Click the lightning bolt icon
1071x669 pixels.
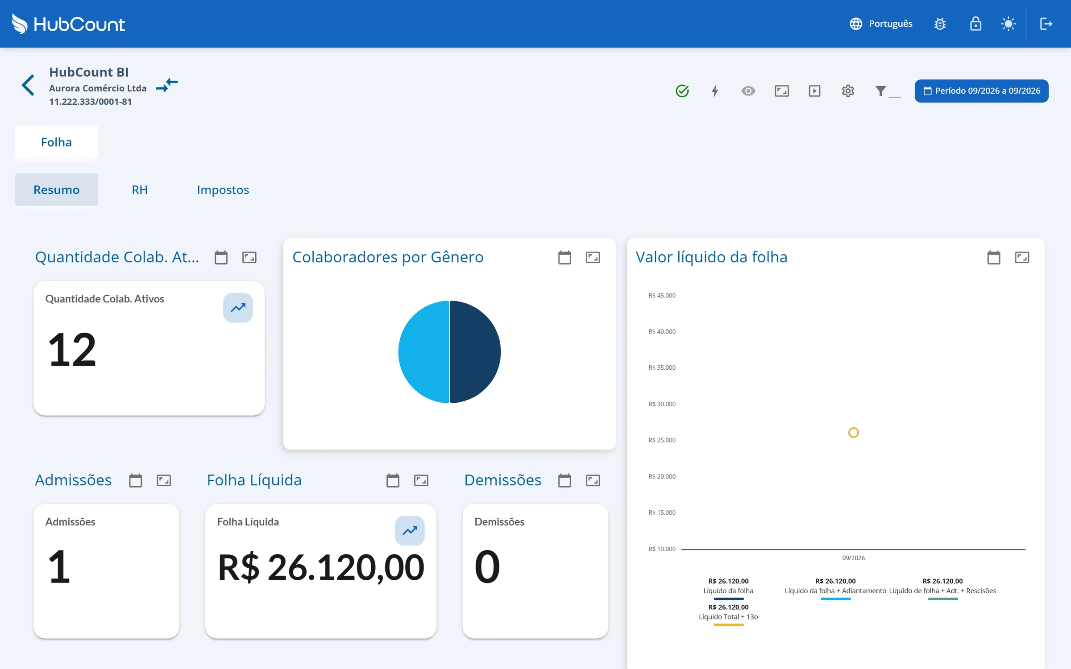[x=715, y=91]
